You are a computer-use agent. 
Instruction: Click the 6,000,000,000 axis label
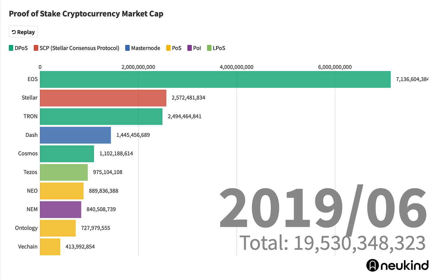tap(335, 67)
